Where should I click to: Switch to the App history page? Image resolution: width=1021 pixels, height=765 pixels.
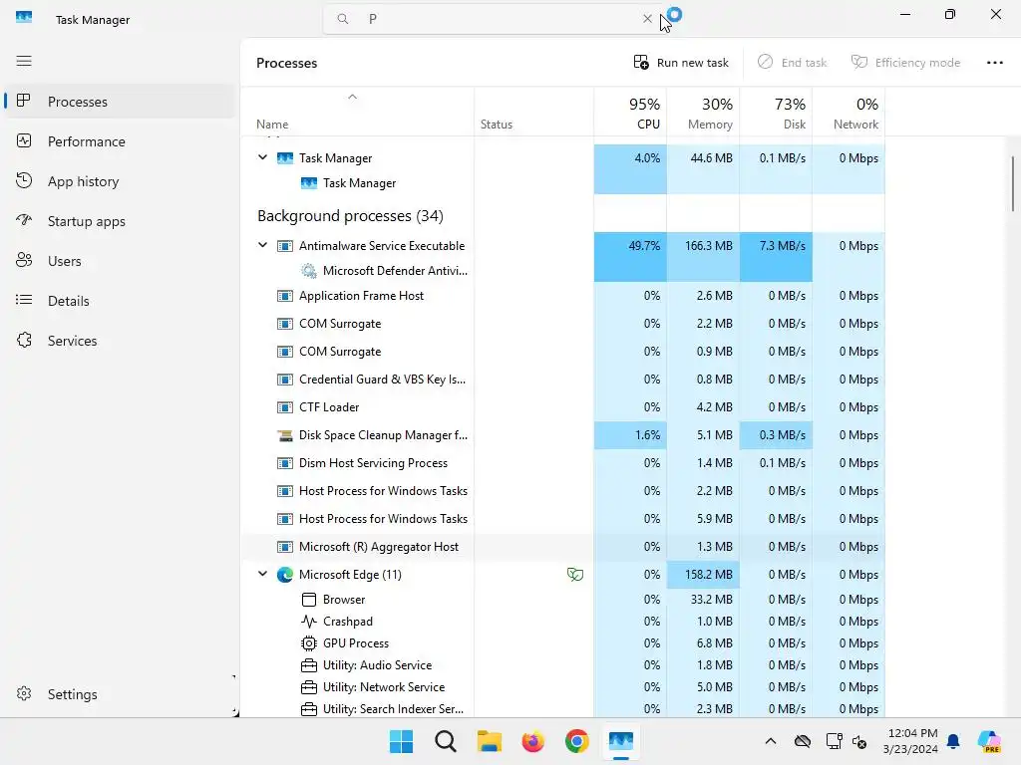point(119,181)
